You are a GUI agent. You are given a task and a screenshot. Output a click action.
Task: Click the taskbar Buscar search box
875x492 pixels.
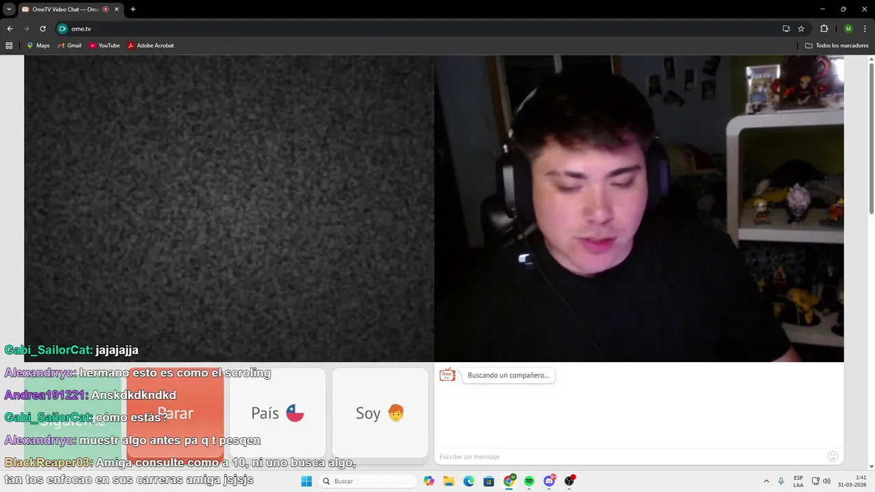click(368, 481)
